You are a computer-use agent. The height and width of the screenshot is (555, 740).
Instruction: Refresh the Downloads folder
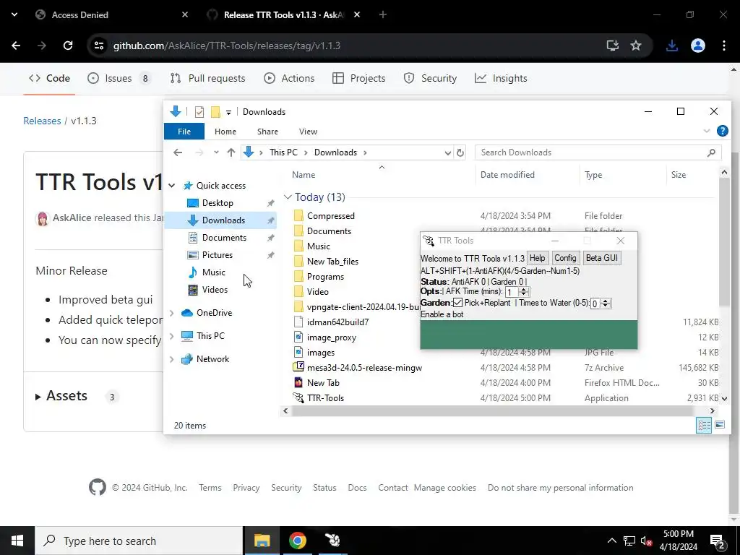[460, 152]
